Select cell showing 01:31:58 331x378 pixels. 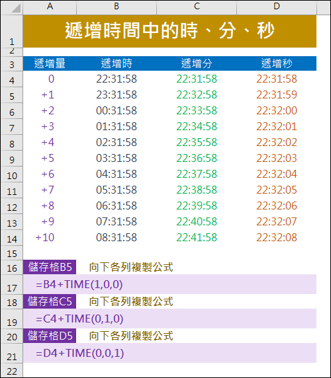point(117,127)
